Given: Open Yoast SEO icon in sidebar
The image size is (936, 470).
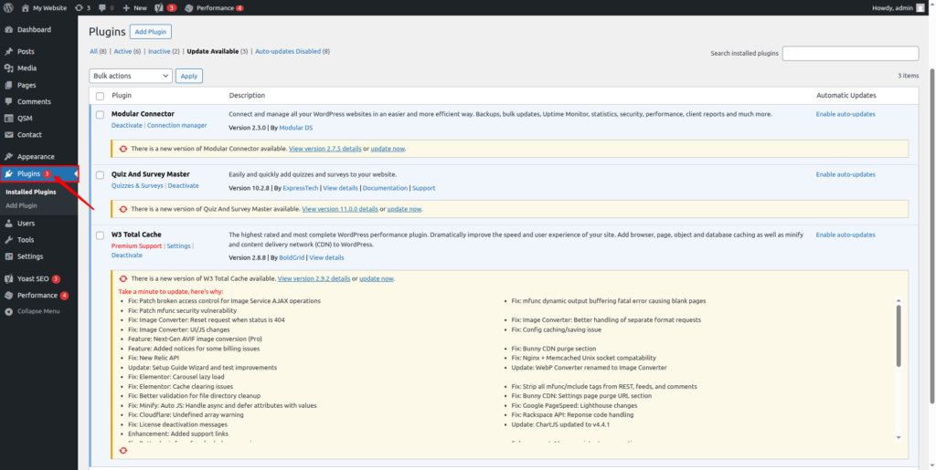Looking at the screenshot, I should (9, 278).
